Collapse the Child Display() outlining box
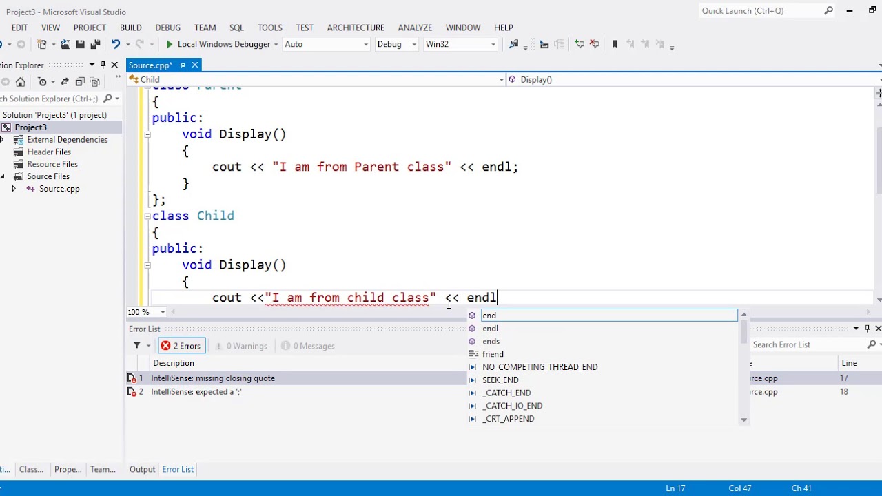 [x=147, y=265]
